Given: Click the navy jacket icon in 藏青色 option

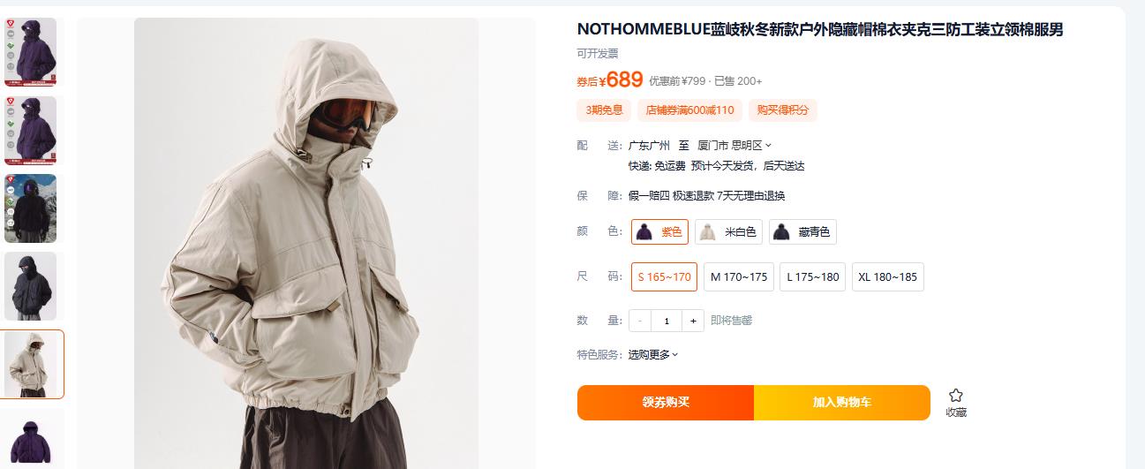Looking at the screenshot, I should click(781, 232).
